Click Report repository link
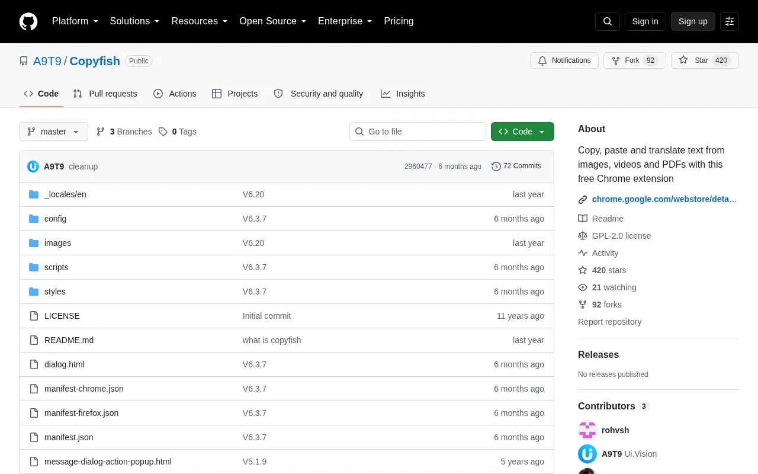This screenshot has height=474, width=758. 609,322
